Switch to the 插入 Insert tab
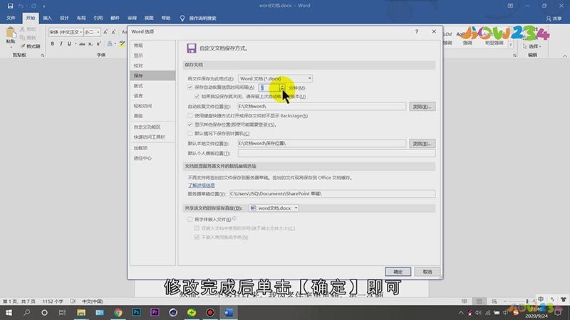The image size is (570, 320). tap(47, 18)
